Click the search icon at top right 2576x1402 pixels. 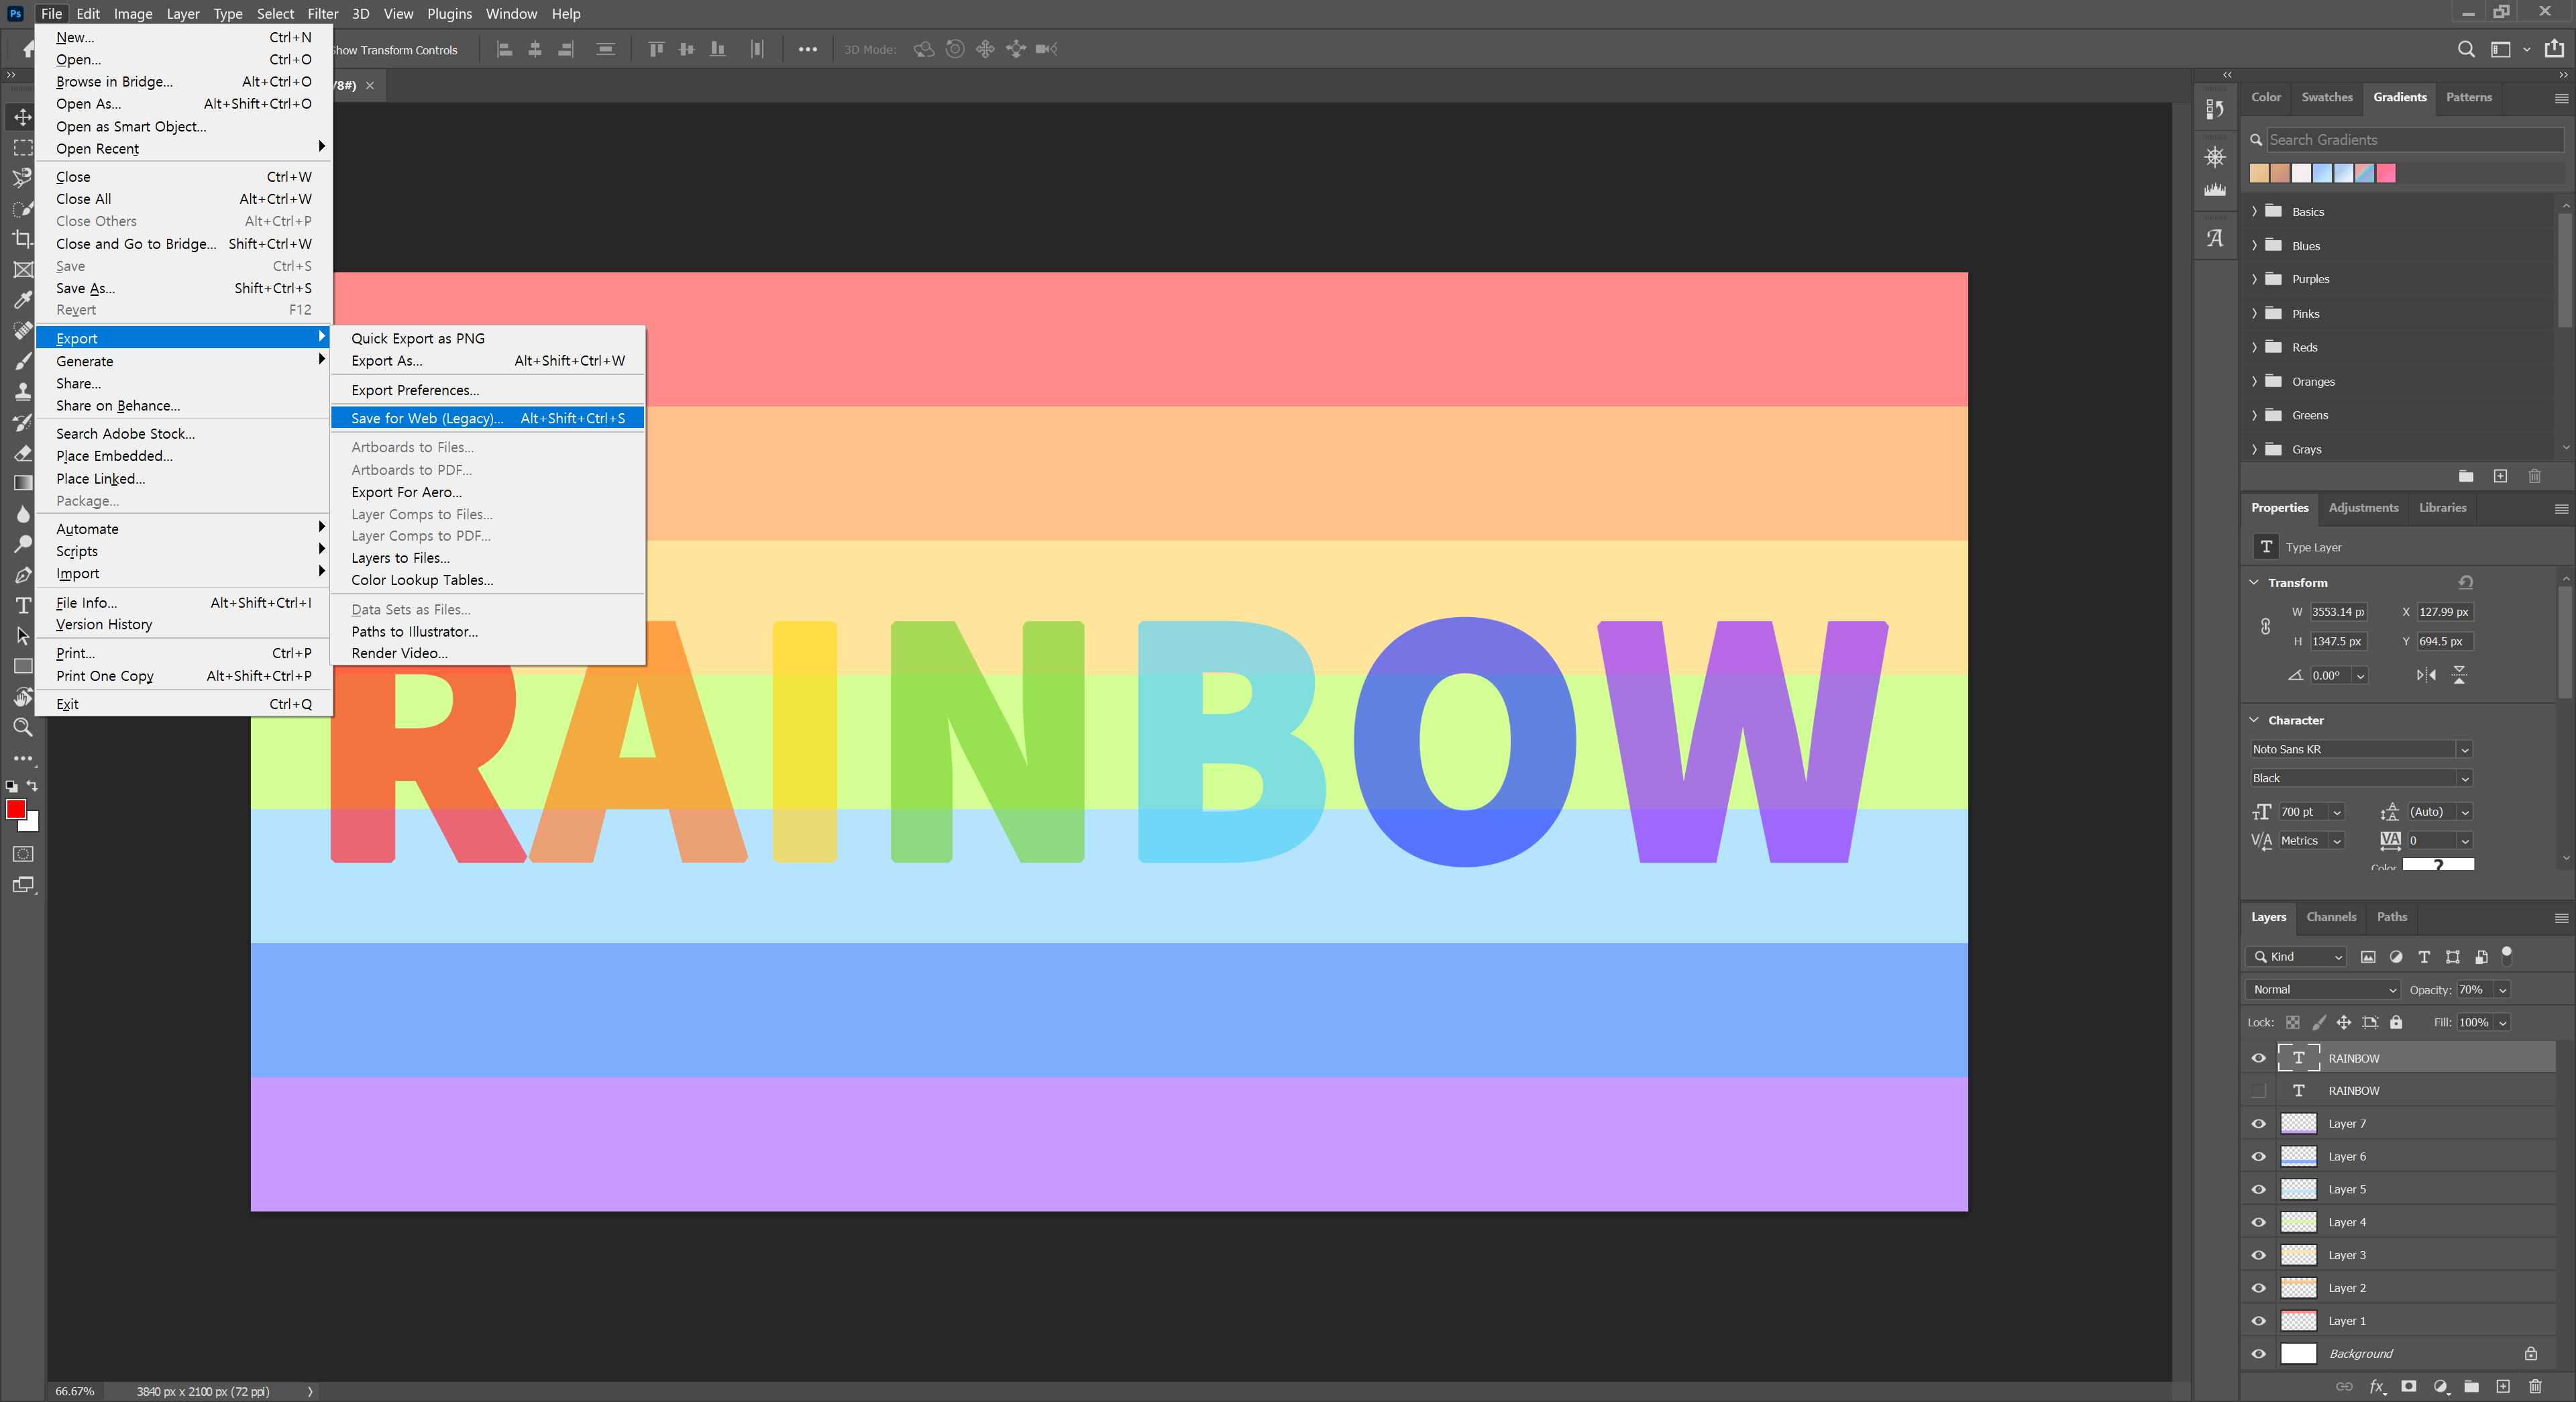[2465, 49]
